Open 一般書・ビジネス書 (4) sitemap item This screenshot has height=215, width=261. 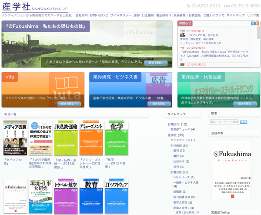coord(186,184)
